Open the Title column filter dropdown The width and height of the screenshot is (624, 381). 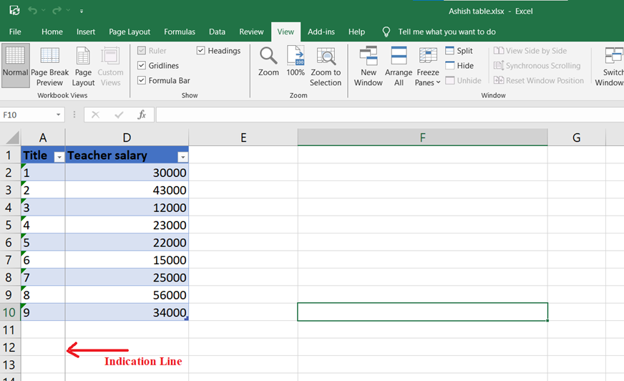[59, 156]
